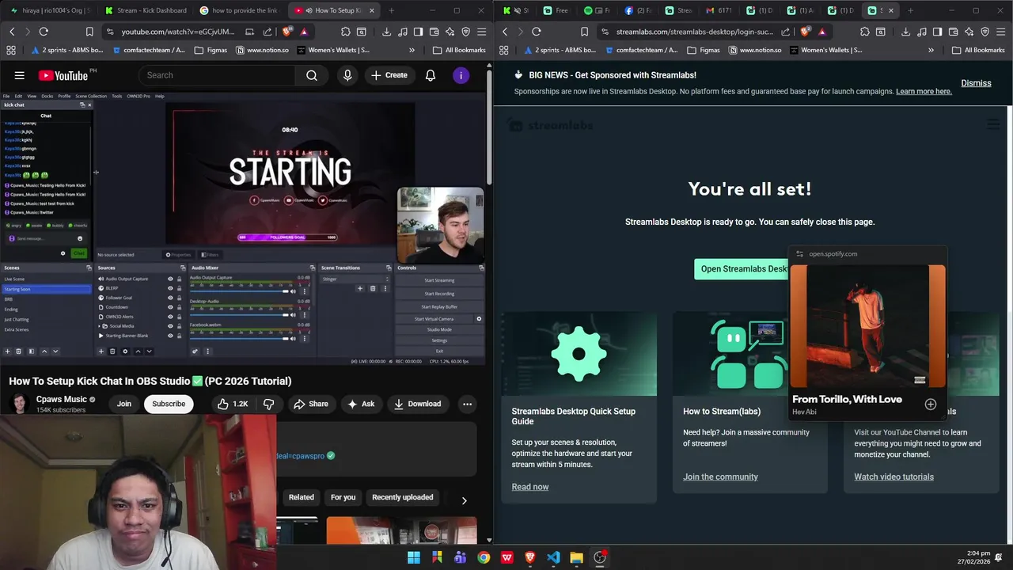Viewport: 1013px width, 570px height.
Task: Open Extensions puzzle icon in Streamlabs window
Action: [x=864, y=32]
